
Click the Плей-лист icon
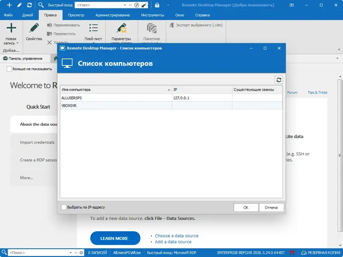(x=93, y=28)
